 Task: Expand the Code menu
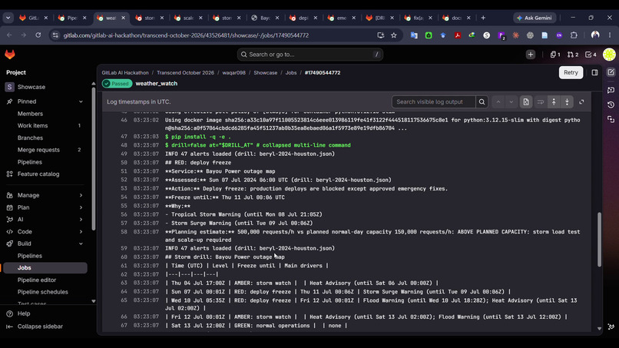[x=81, y=231]
